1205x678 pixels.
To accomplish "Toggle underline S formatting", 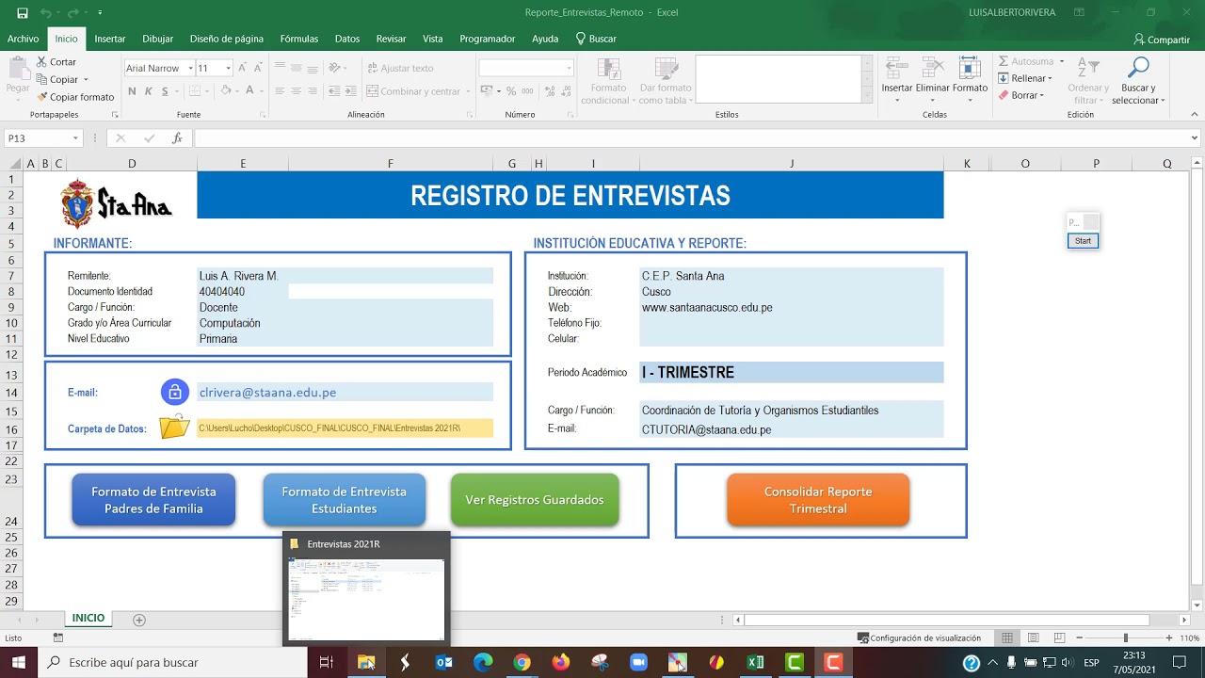I will point(165,91).
